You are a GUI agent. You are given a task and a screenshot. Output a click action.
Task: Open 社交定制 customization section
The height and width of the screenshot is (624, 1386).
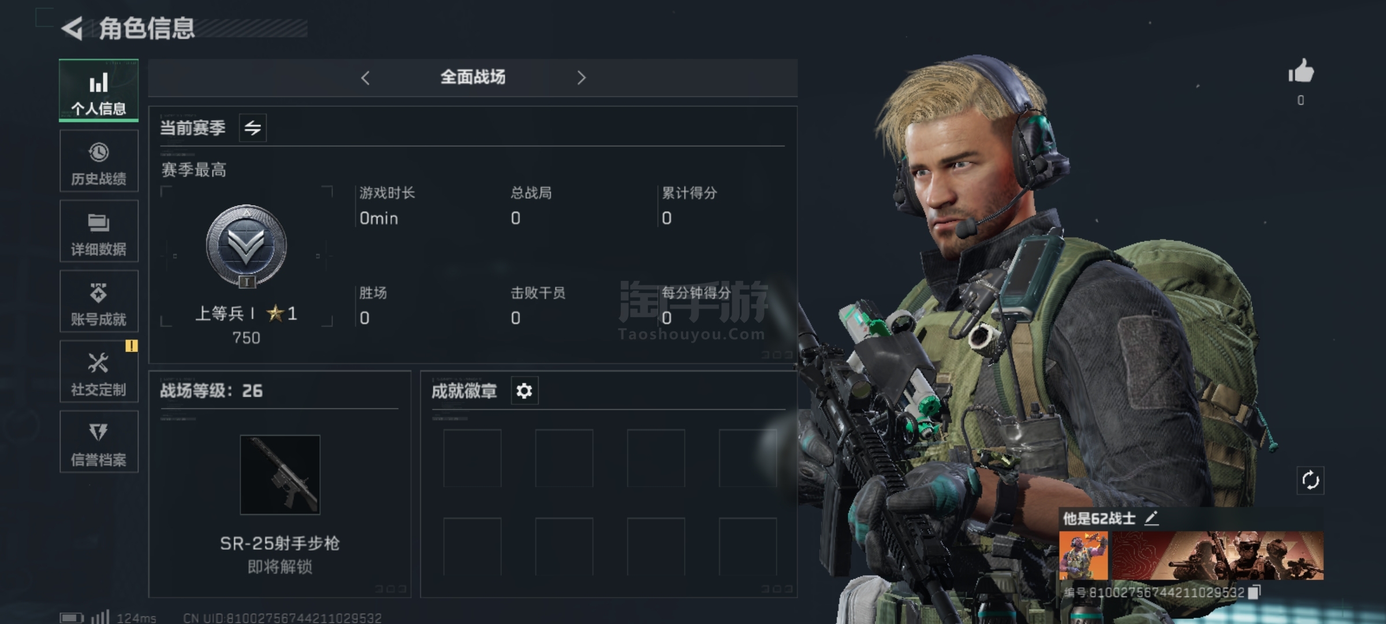99,372
